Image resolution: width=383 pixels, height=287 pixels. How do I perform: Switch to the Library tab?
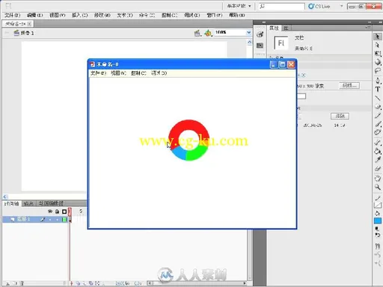[287, 28]
